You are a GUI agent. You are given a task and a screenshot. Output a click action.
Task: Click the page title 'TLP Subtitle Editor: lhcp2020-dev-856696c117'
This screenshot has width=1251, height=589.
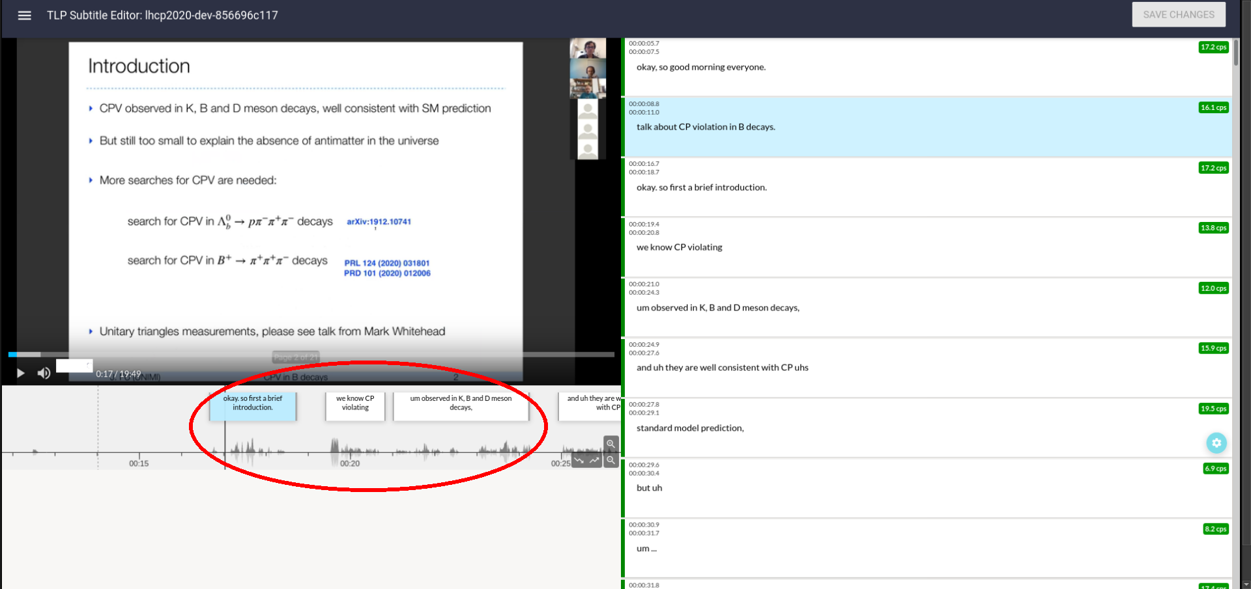point(162,15)
